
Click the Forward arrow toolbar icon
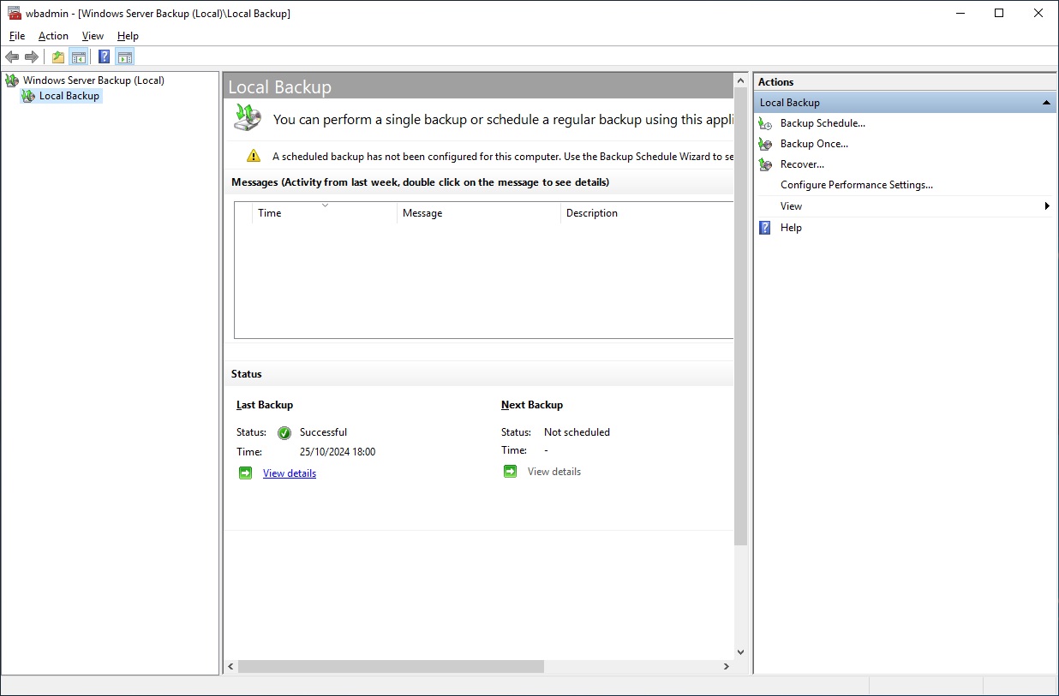[32, 57]
